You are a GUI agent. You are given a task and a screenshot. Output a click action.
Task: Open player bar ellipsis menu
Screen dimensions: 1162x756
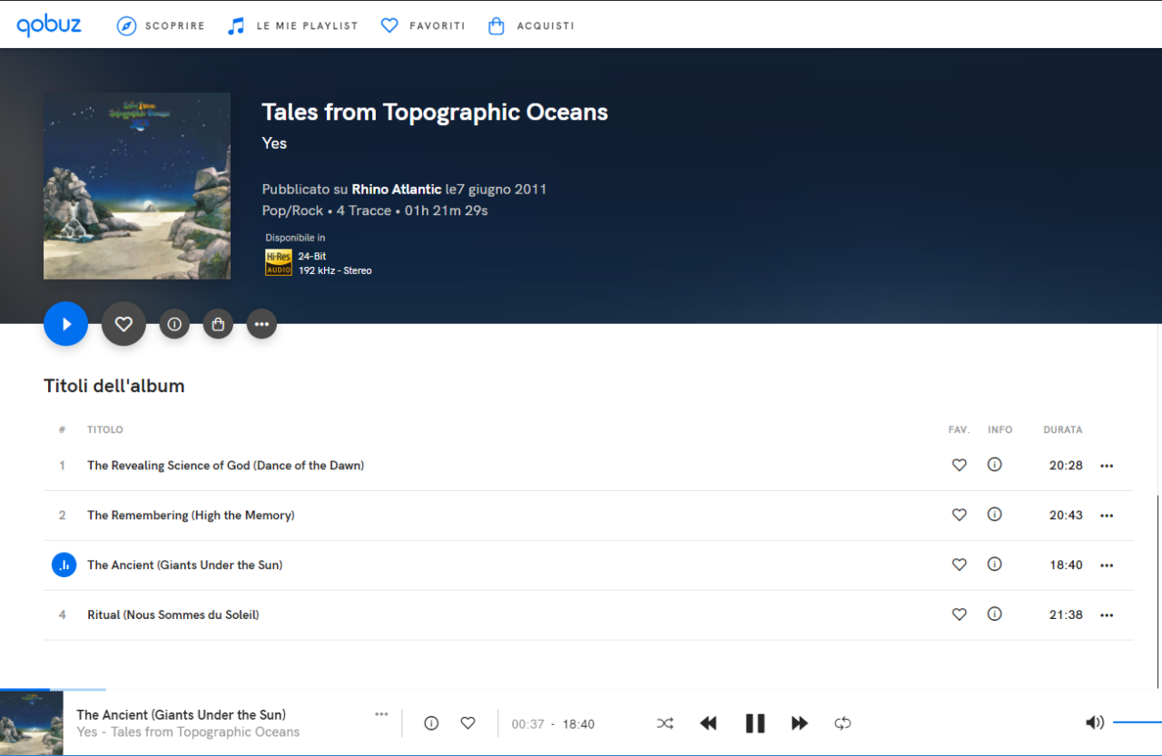click(381, 714)
